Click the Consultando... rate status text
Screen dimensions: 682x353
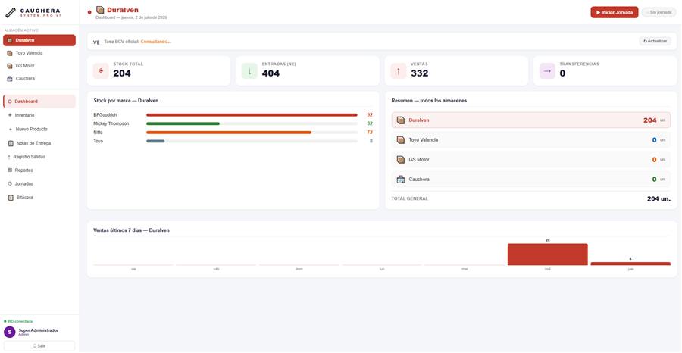155,42
